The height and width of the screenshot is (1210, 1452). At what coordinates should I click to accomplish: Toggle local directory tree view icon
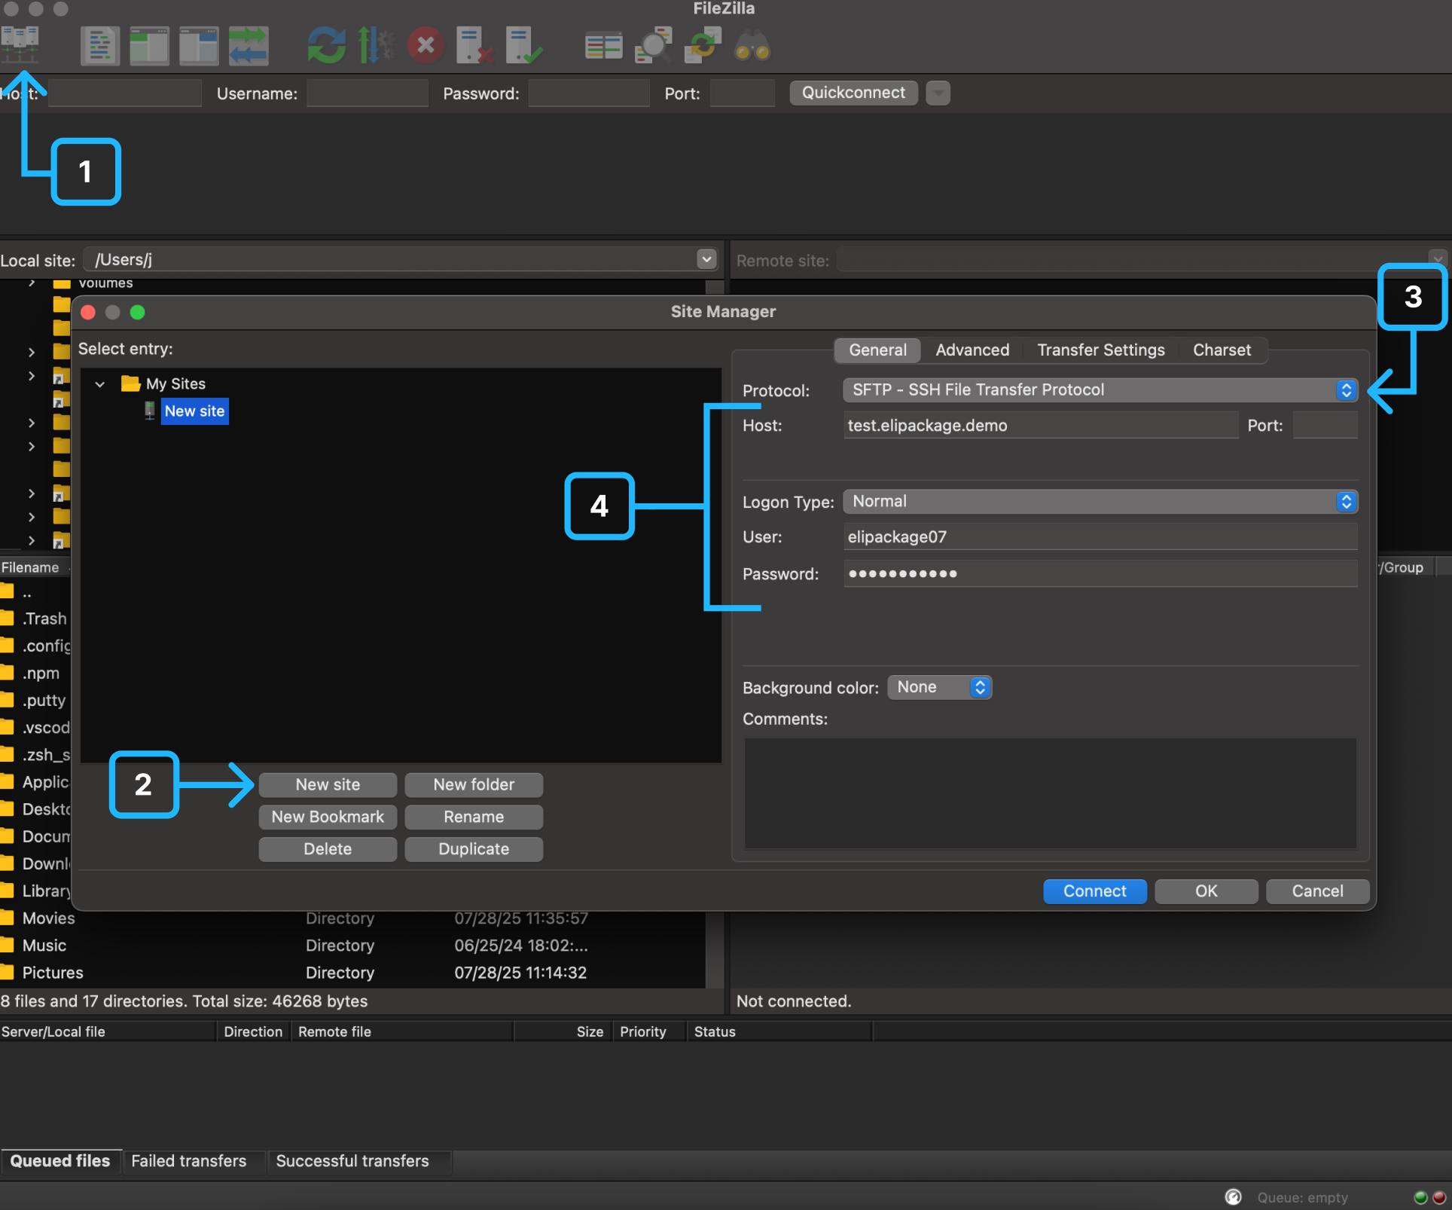(x=149, y=46)
